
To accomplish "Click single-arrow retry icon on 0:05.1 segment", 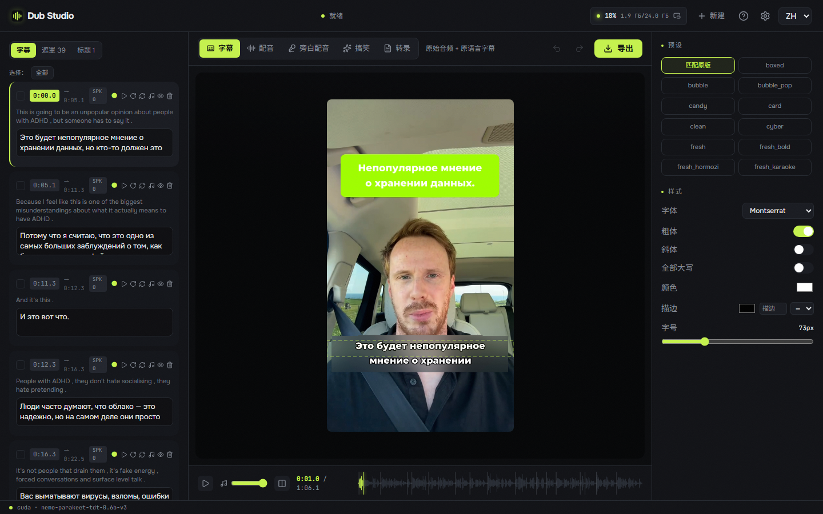I will pyautogui.click(x=133, y=186).
